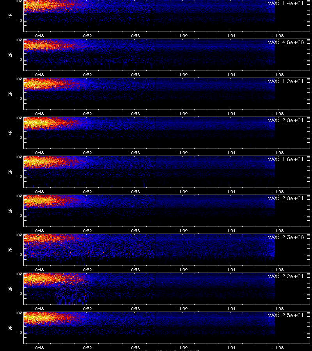Click the 10:52 time label beneath panel 2R
312x351 pixels.
[86, 74]
